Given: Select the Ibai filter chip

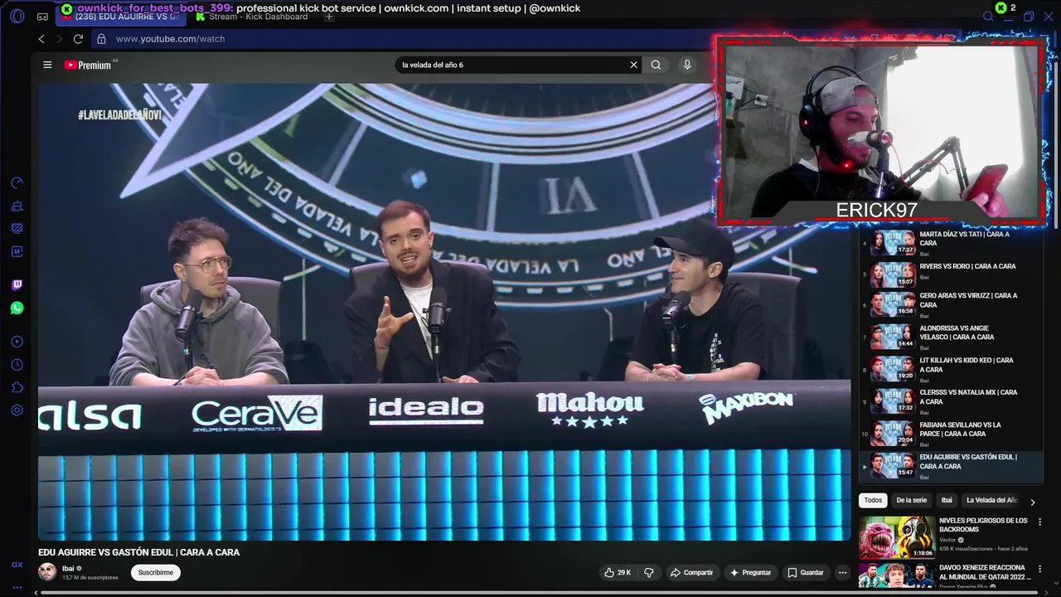Looking at the screenshot, I should click(x=947, y=500).
